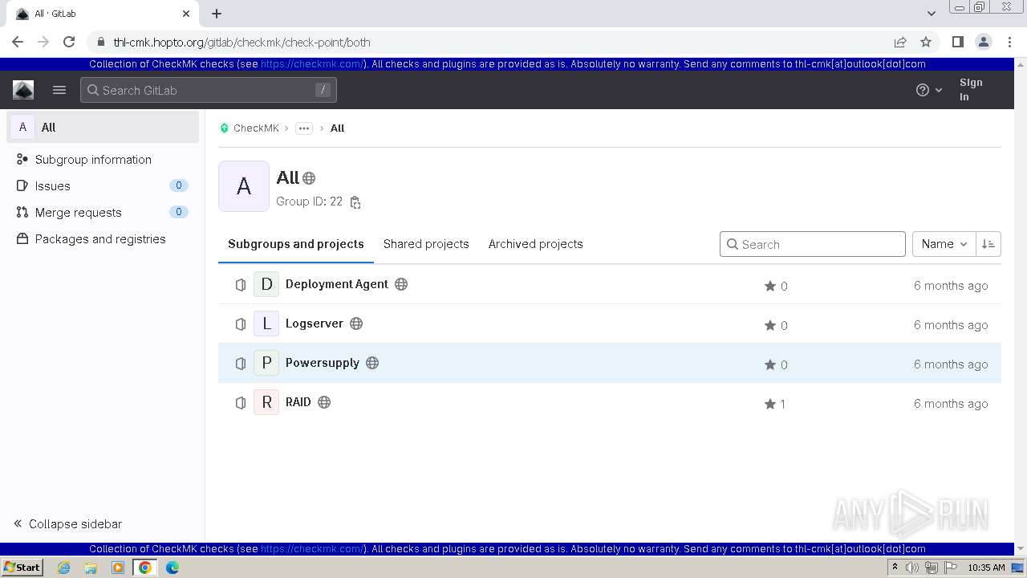The image size is (1027, 578).
Task: Switch to Subgroups and projects tab
Action: [296, 244]
